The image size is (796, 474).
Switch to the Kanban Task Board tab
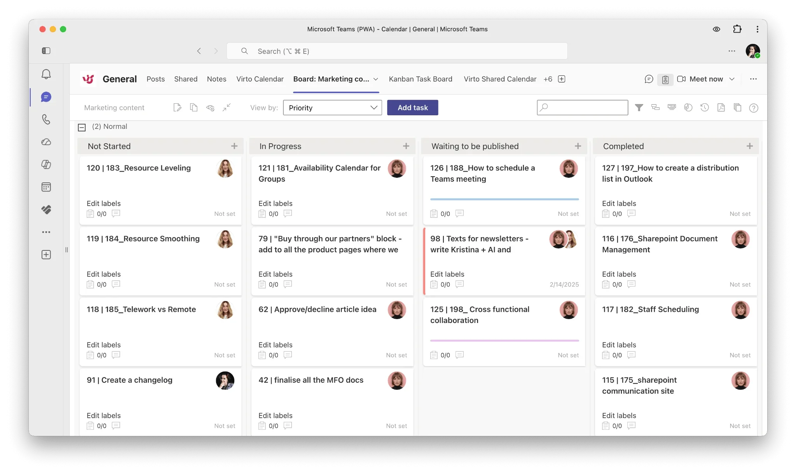[x=420, y=79]
